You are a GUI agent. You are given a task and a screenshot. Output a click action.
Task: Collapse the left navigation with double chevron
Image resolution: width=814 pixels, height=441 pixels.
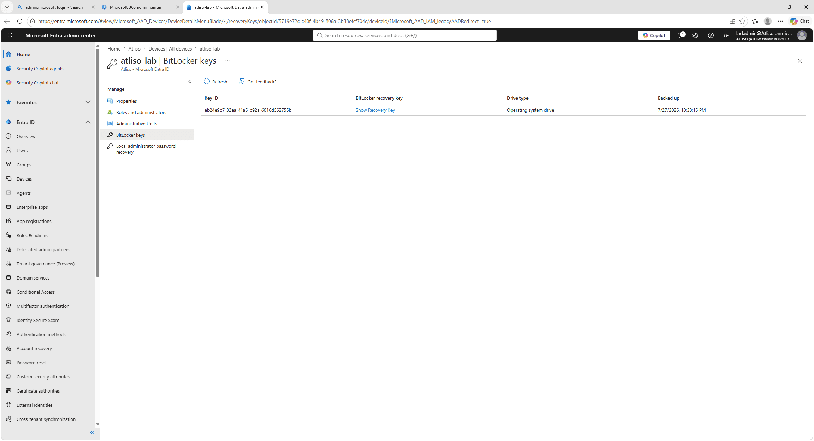point(92,433)
